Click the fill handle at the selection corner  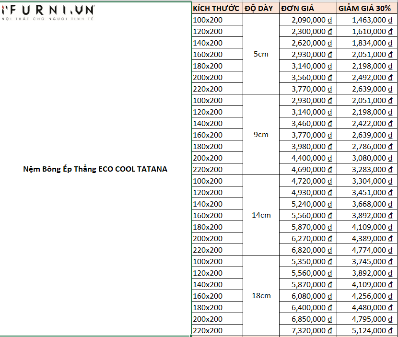coord(191,336)
